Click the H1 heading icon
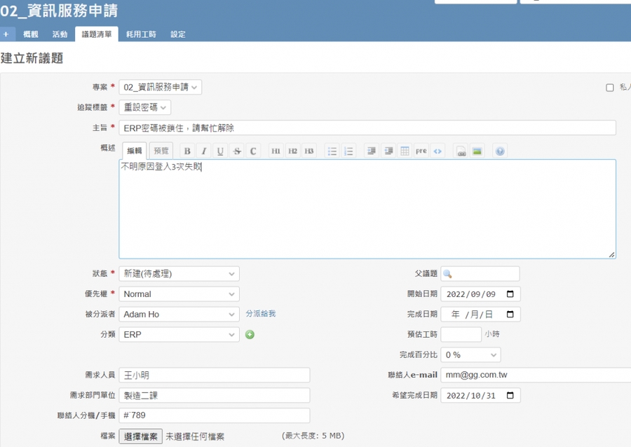 tap(276, 151)
